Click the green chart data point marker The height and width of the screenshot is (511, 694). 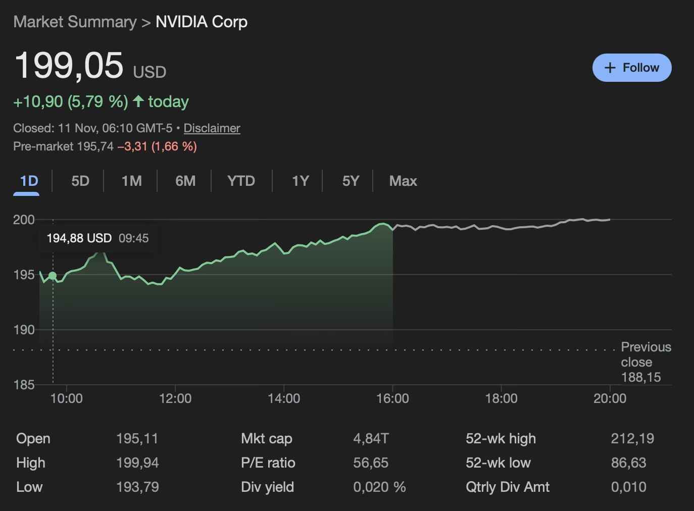click(53, 276)
